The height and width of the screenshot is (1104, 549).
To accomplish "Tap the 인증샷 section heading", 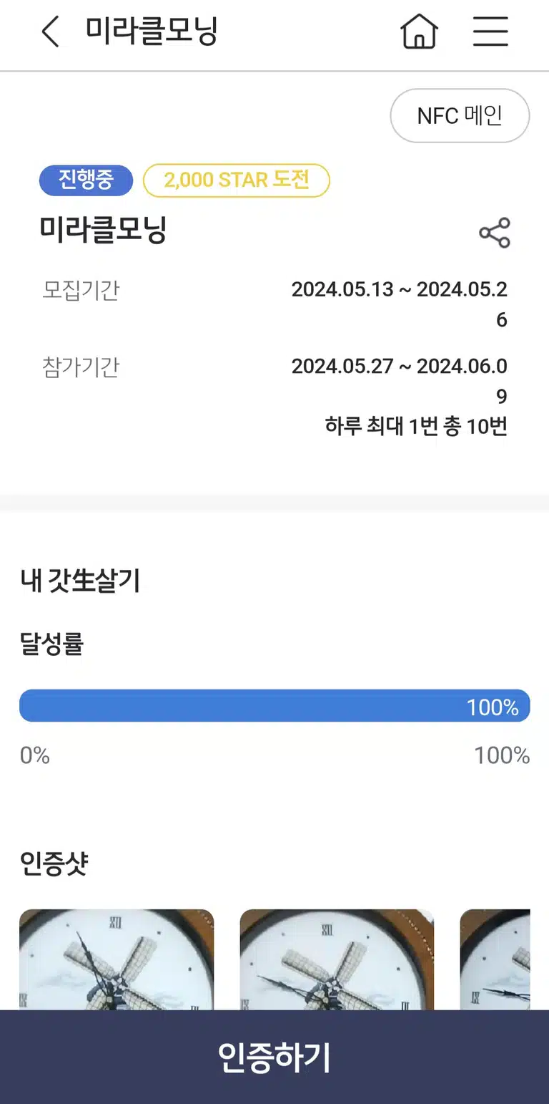I will click(x=54, y=864).
